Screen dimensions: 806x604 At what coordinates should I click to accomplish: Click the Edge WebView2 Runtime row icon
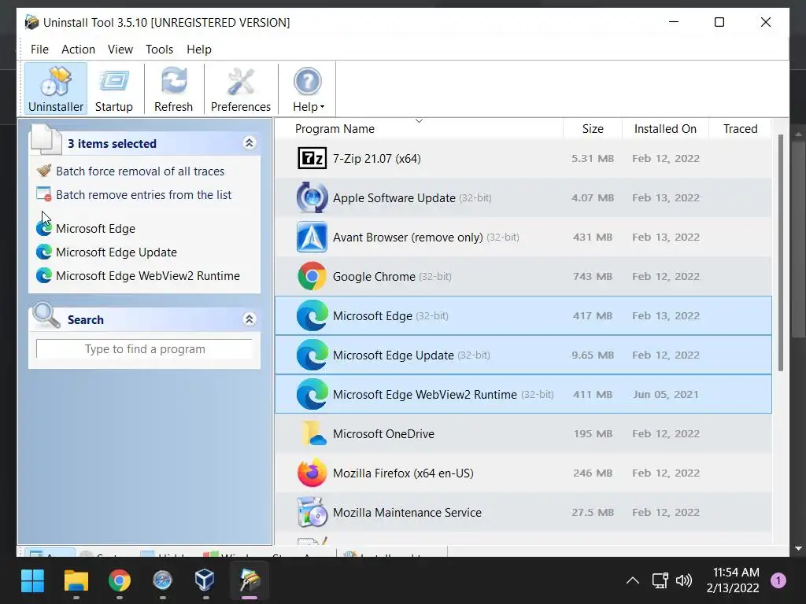click(x=312, y=394)
